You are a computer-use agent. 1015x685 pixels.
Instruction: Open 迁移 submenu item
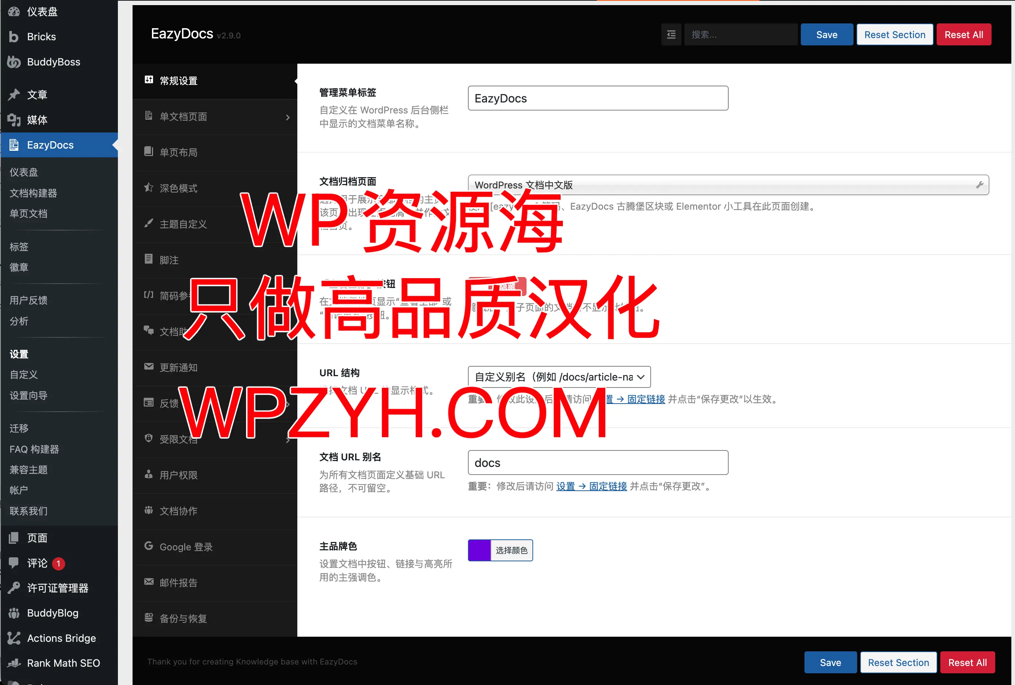tap(19, 428)
